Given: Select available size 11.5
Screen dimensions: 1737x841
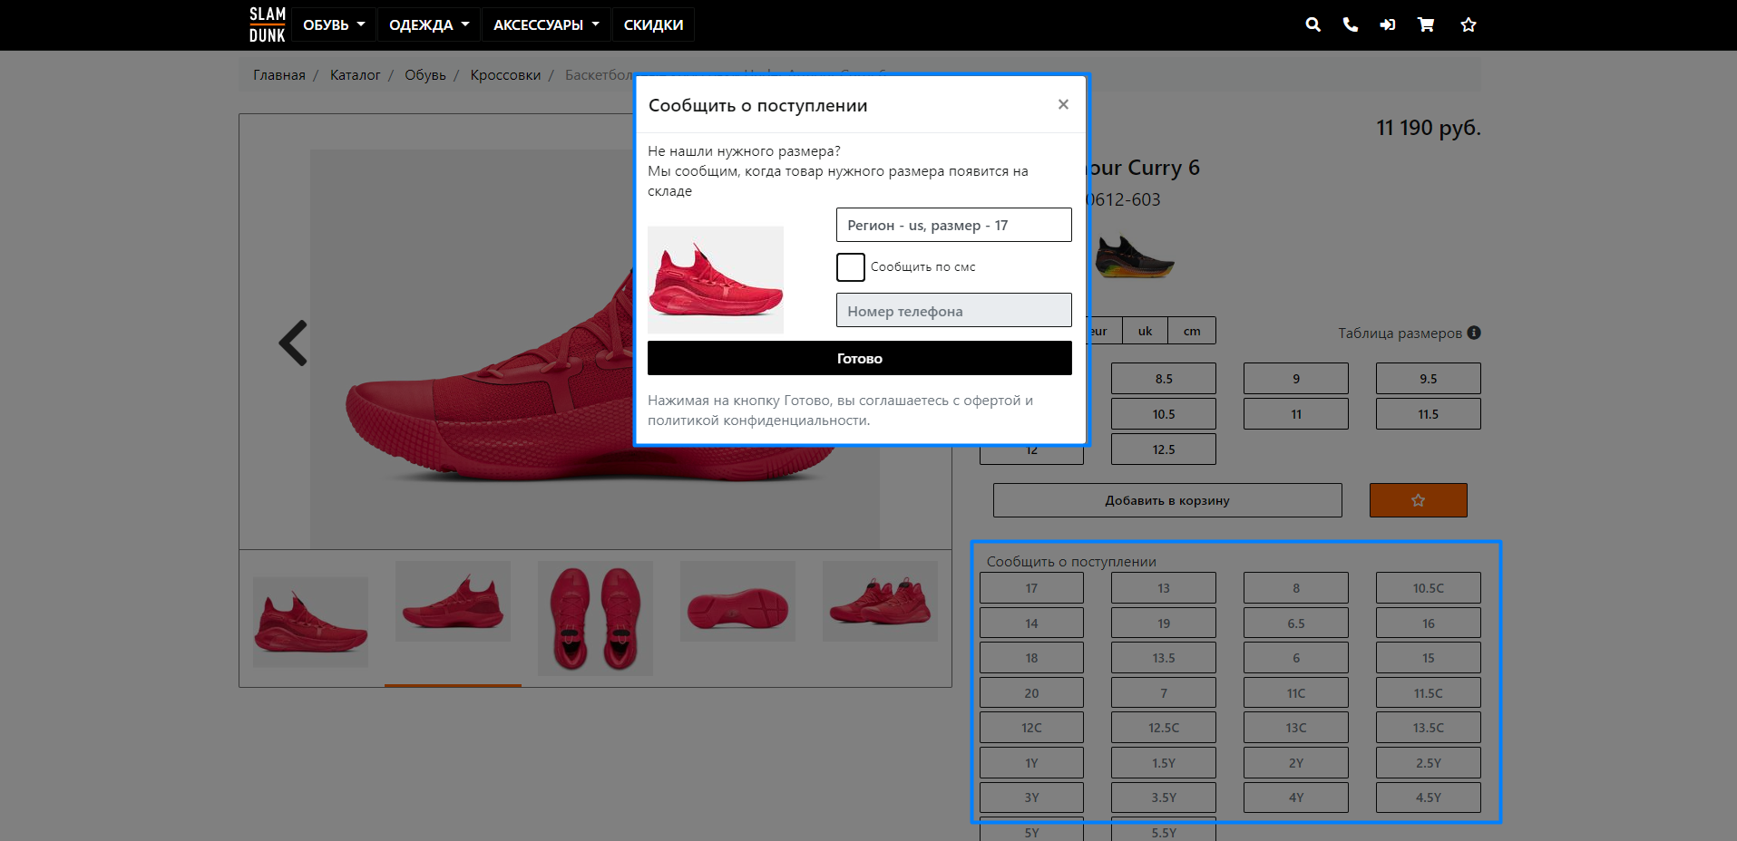Looking at the screenshot, I should click(x=1429, y=414).
